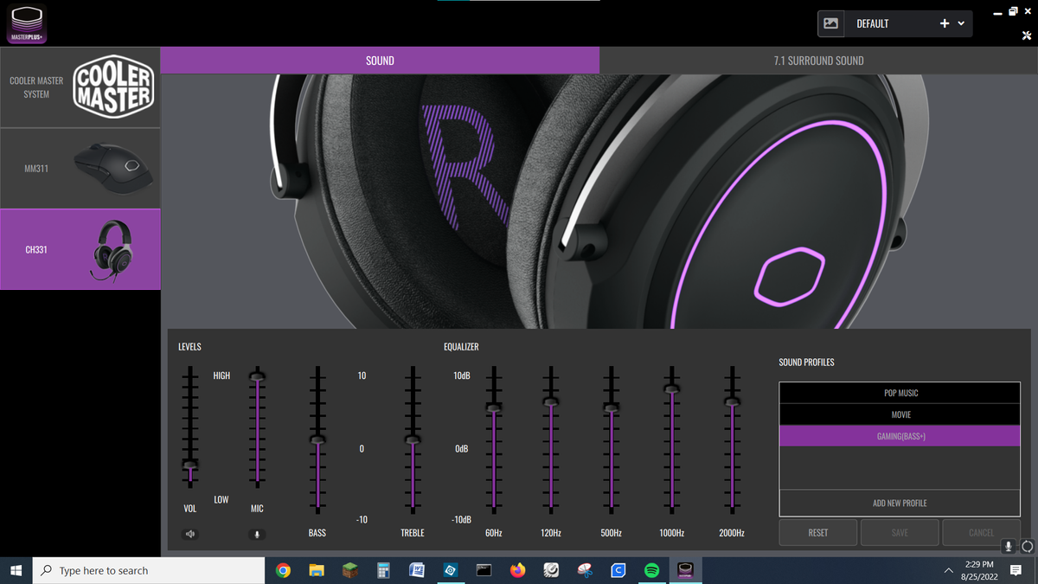The image size is (1038, 584).
Task: Switch to 7.1 SURROUND SOUND tab
Action: point(818,61)
